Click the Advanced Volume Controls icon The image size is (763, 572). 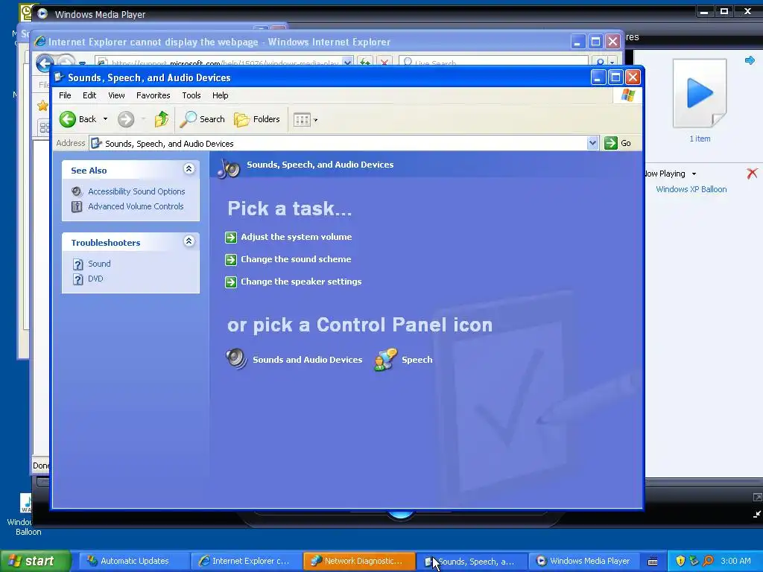pyautogui.click(x=77, y=206)
